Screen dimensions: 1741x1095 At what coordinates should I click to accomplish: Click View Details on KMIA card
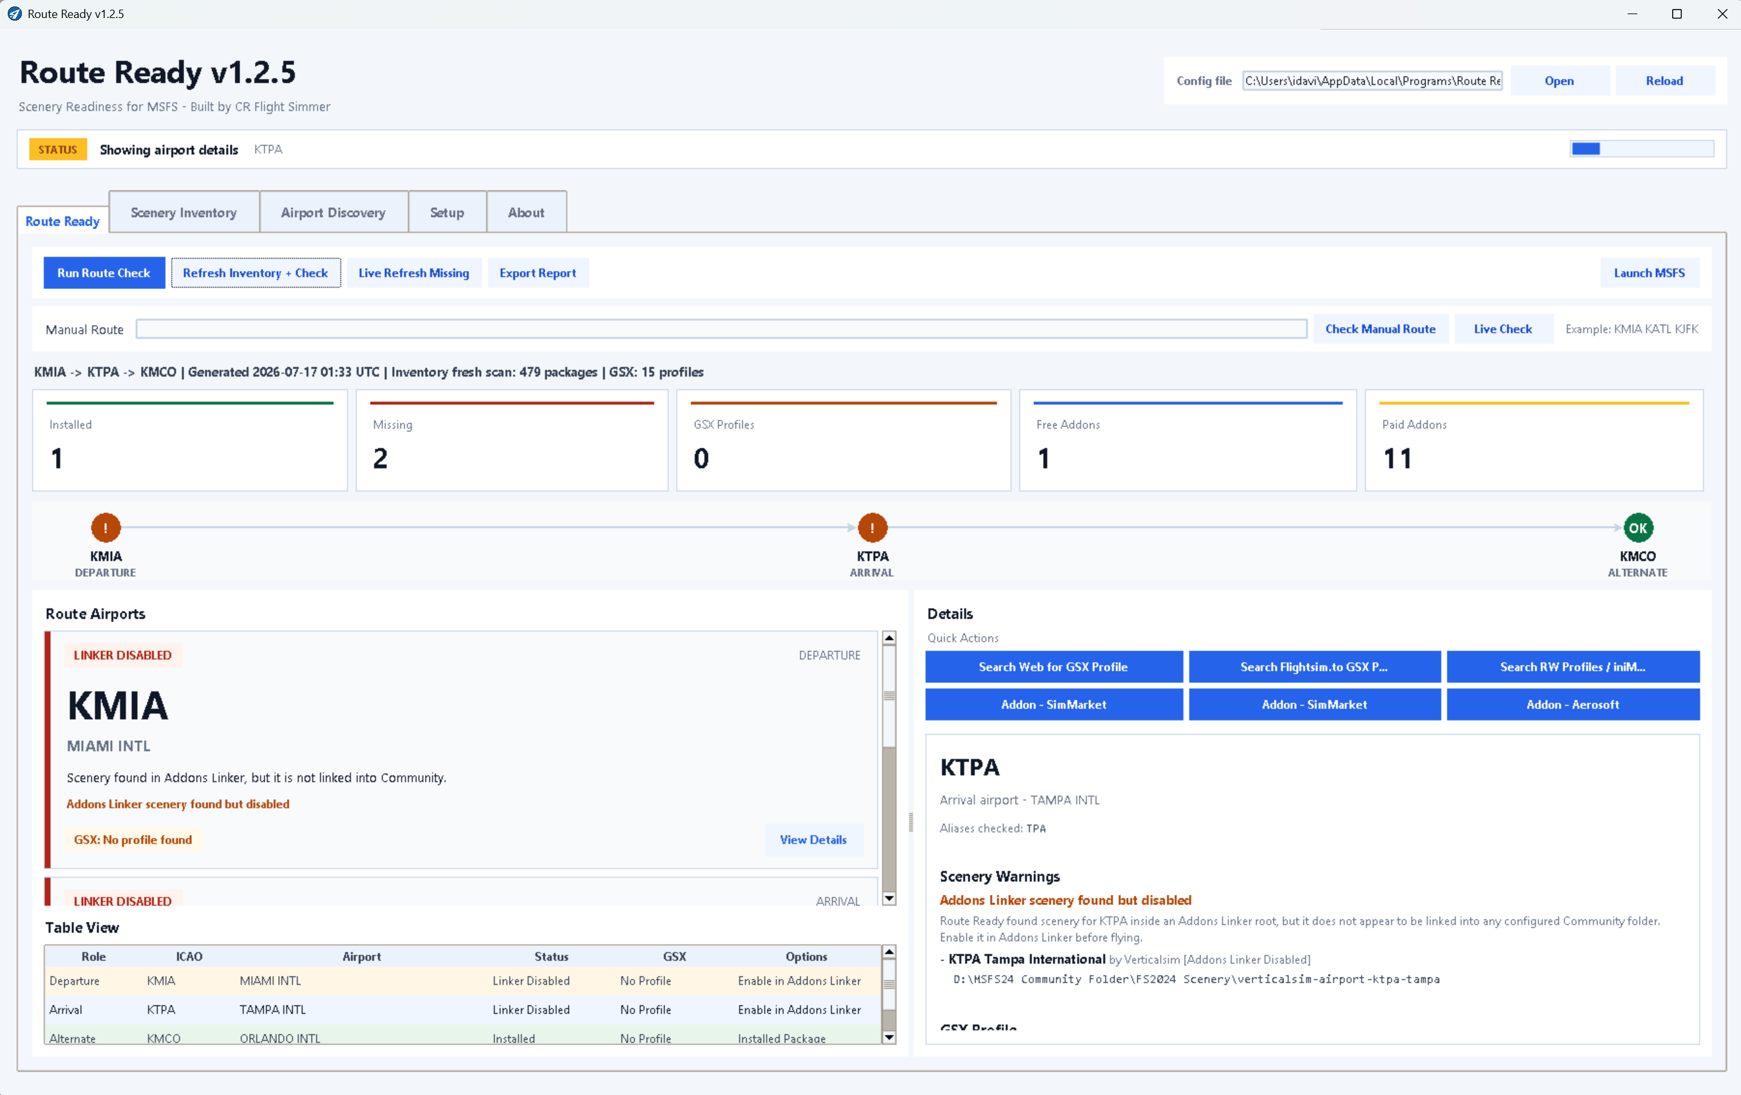pos(813,839)
